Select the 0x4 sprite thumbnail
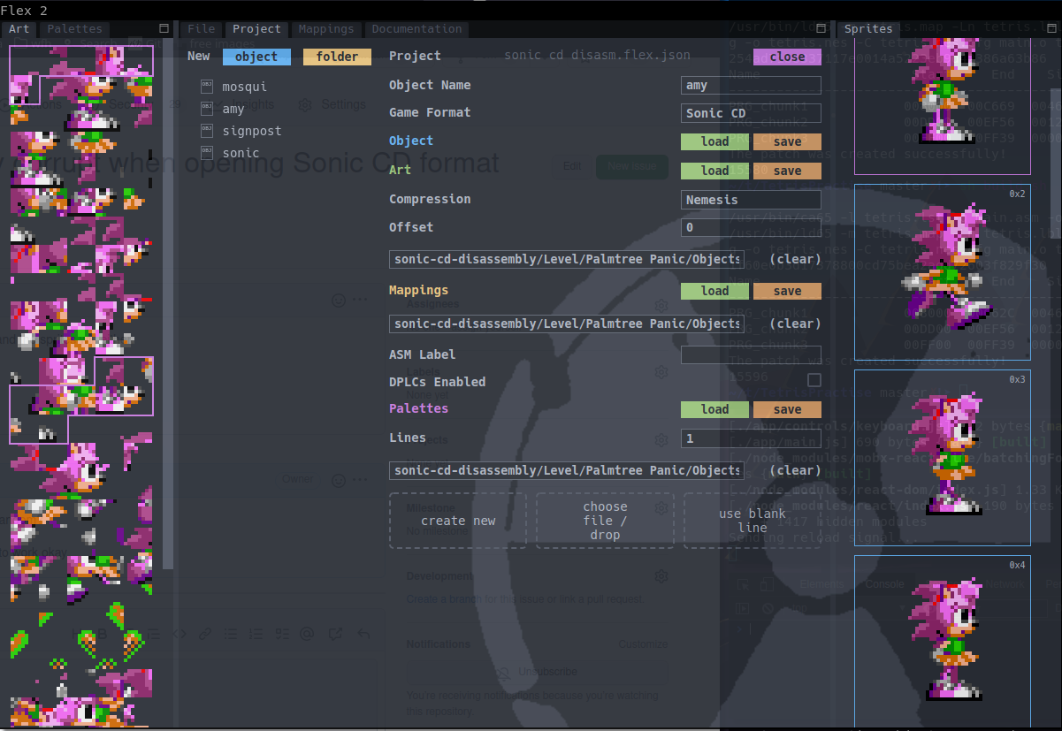The height and width of the screenshot is (731, 1062). [x=943, y=641]
